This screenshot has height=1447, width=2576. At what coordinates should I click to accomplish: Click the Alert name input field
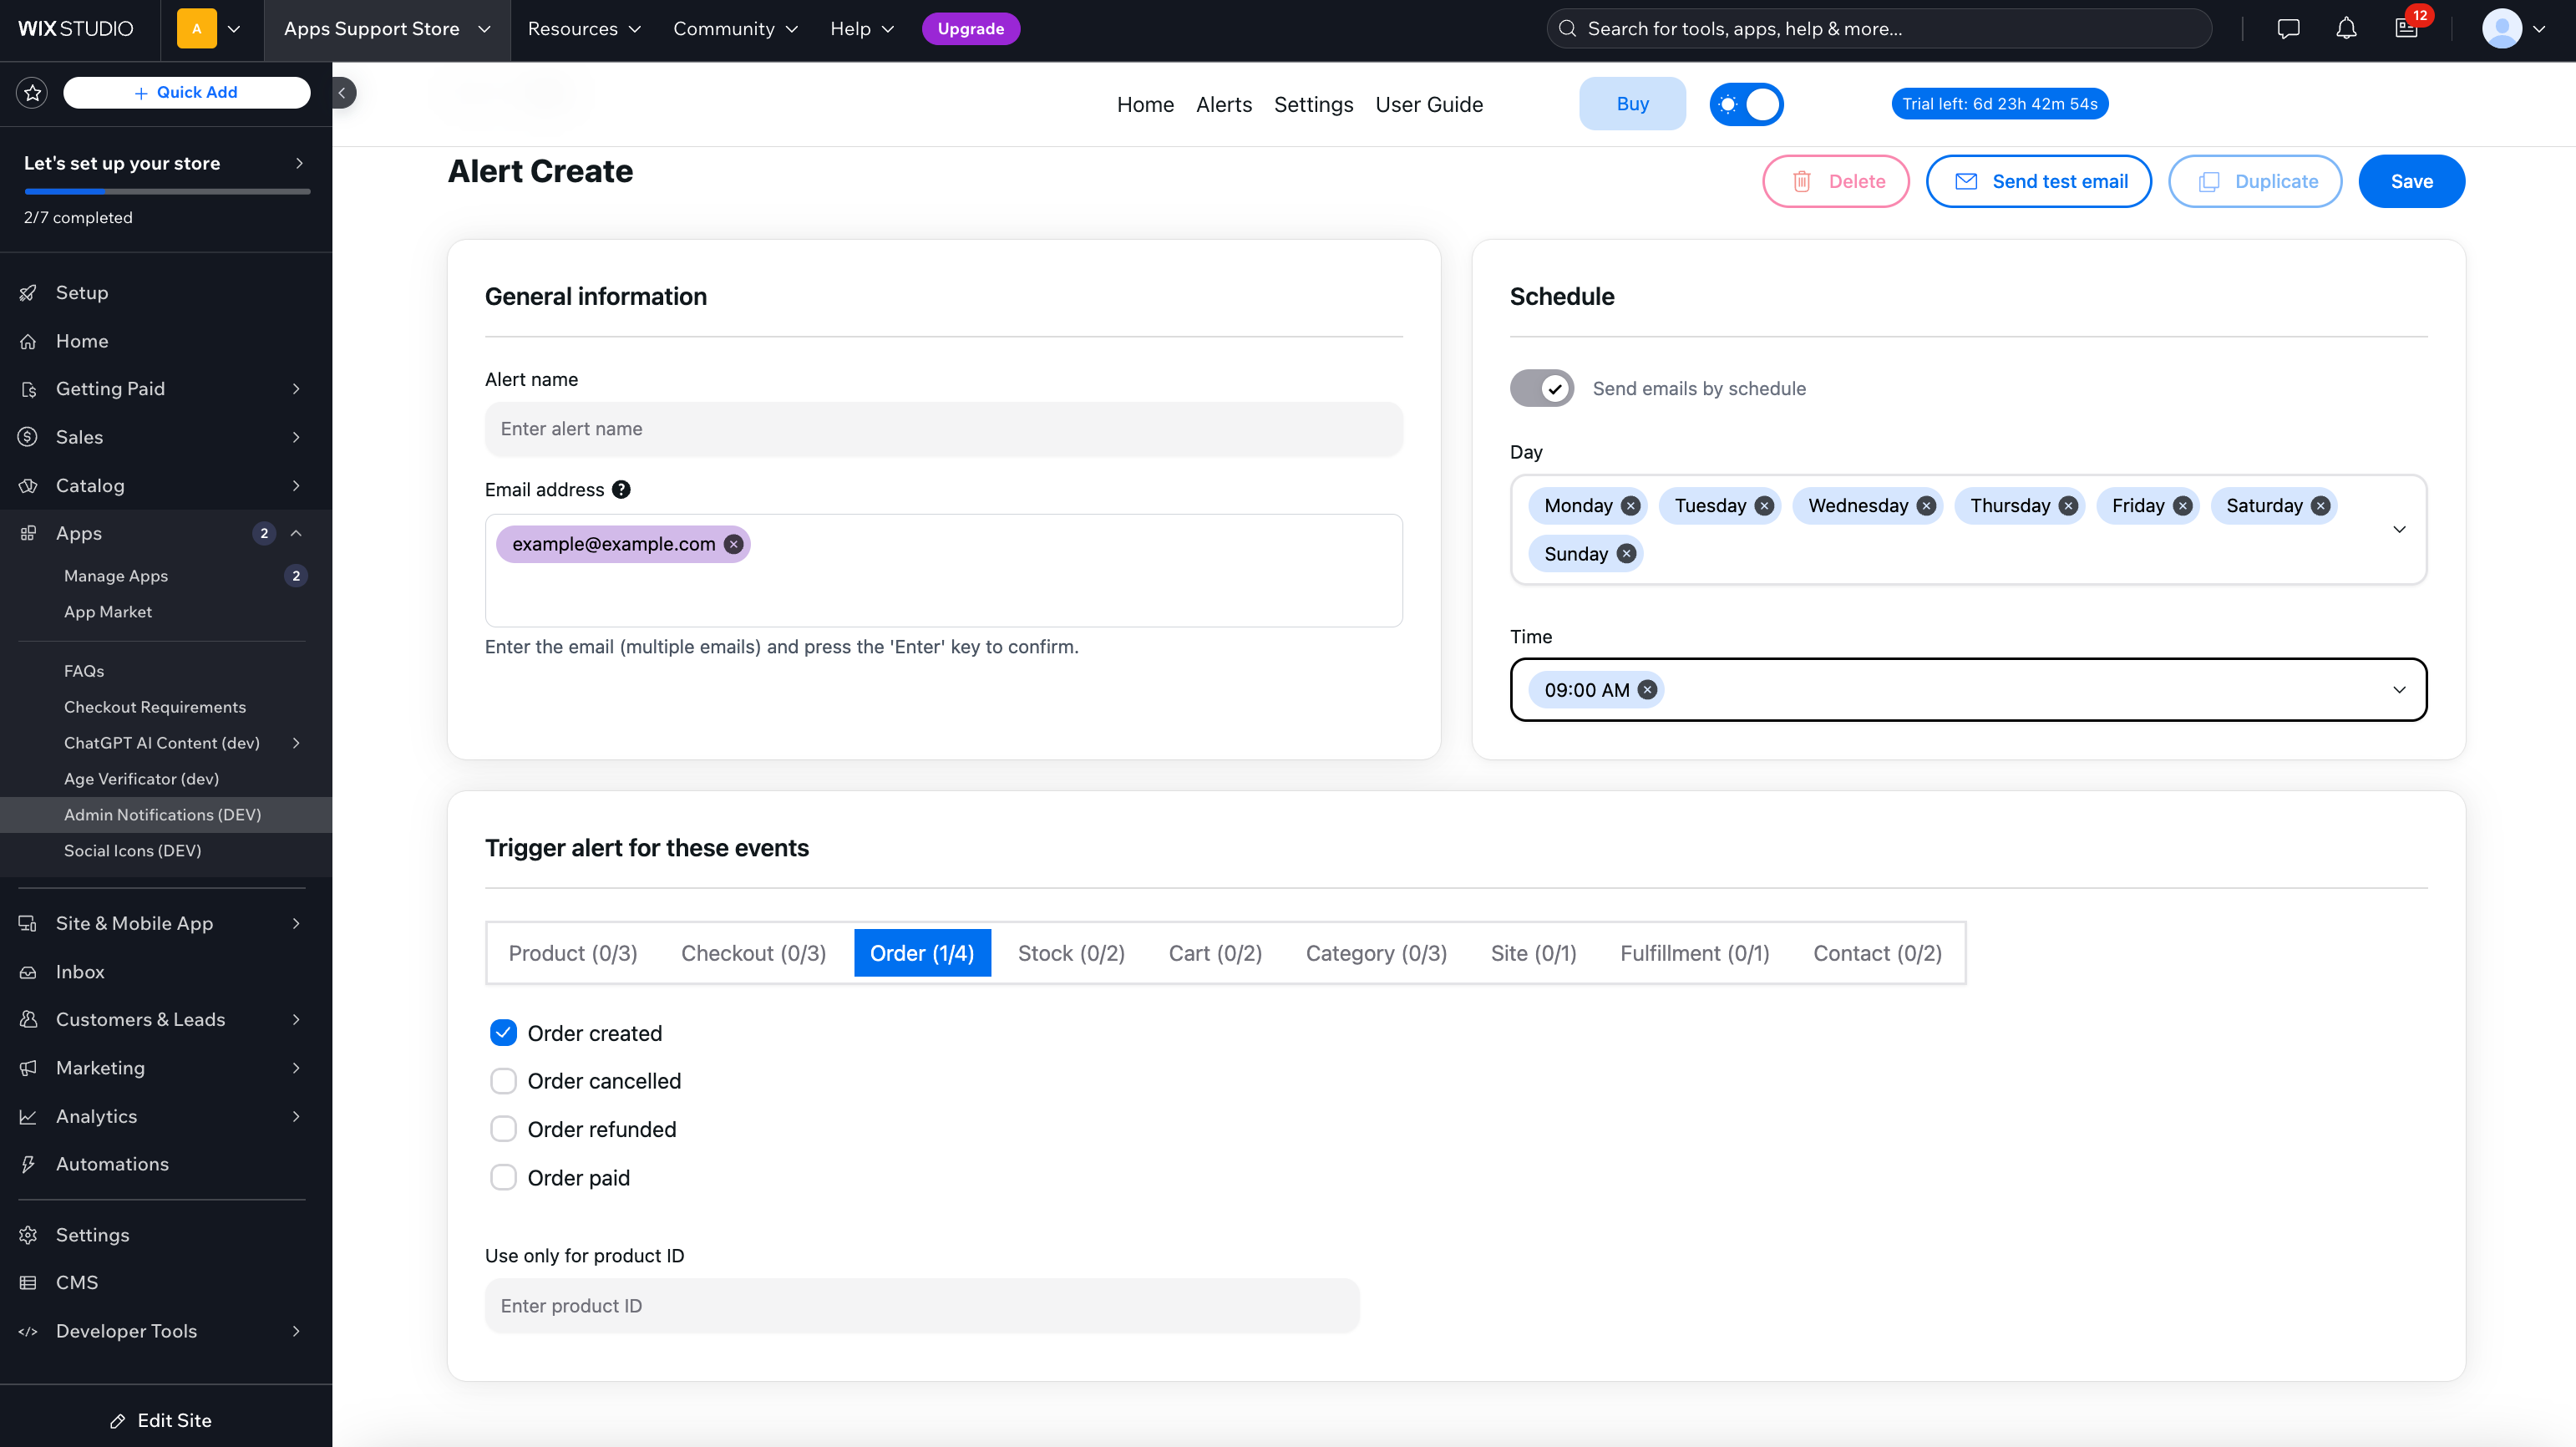tap(943, 429)
